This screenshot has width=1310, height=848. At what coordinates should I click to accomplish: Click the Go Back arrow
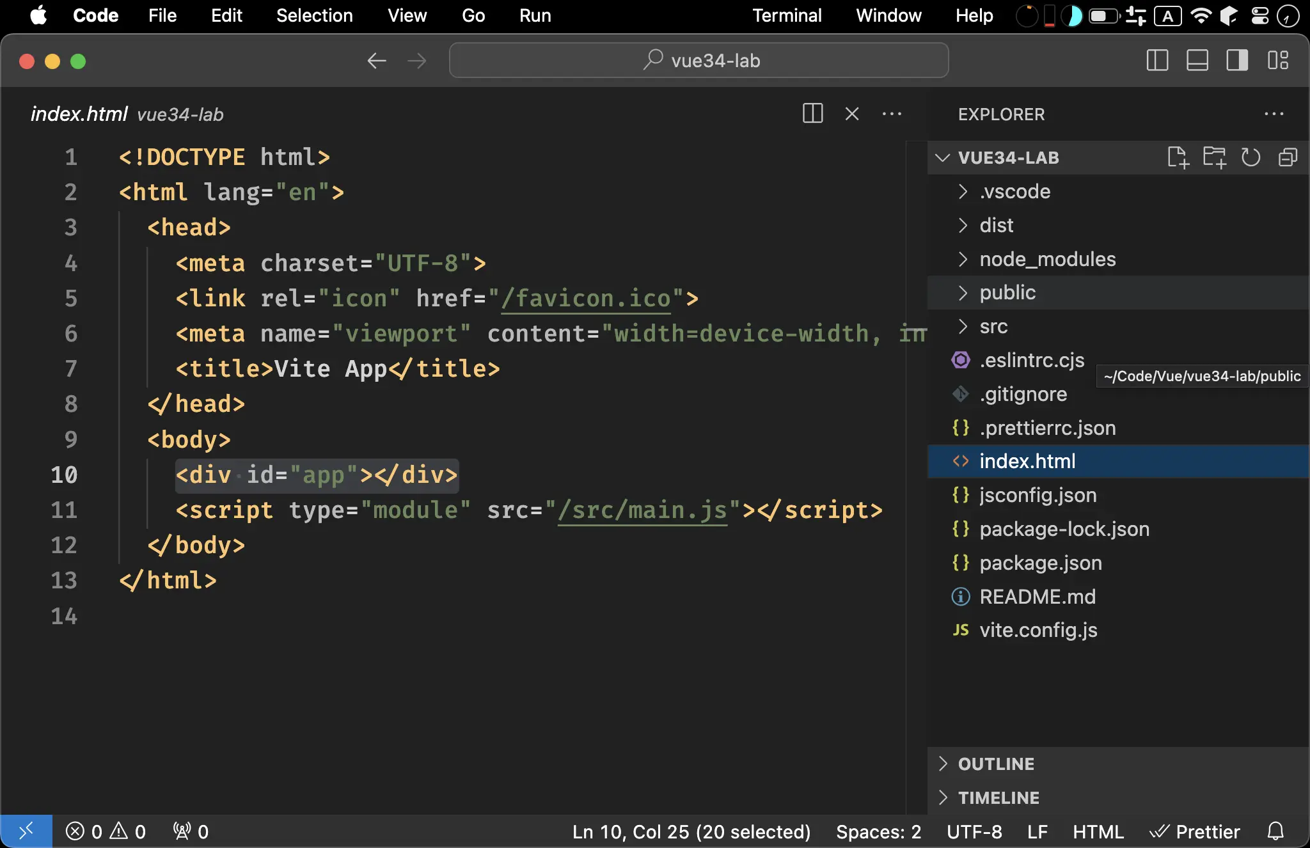pos(377,61)
